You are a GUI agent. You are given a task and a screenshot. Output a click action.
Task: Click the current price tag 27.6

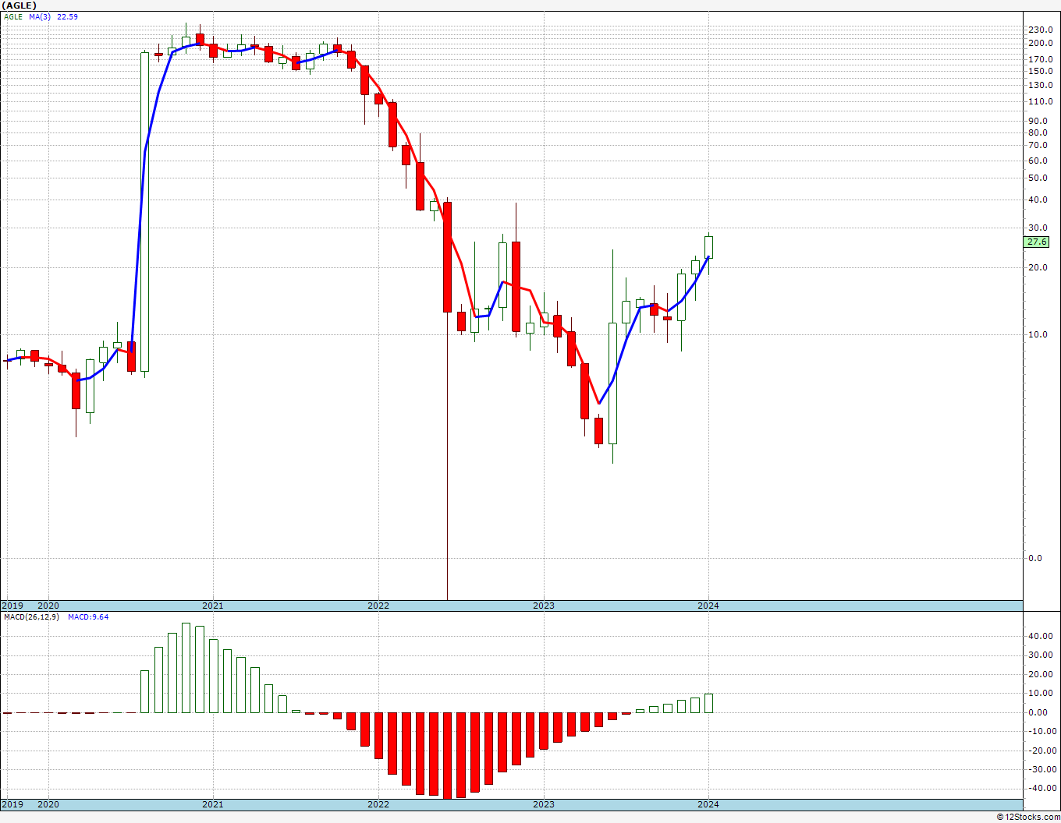click(1037, 242)
